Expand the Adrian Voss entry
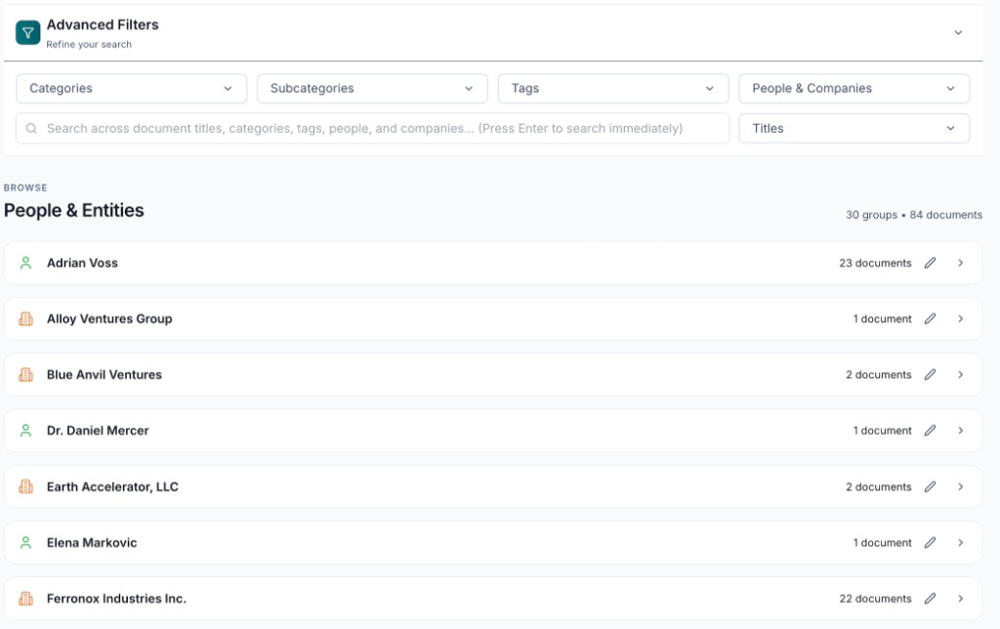The height and width of the screenshot is (629, 1000). click(x=959, y=262)
